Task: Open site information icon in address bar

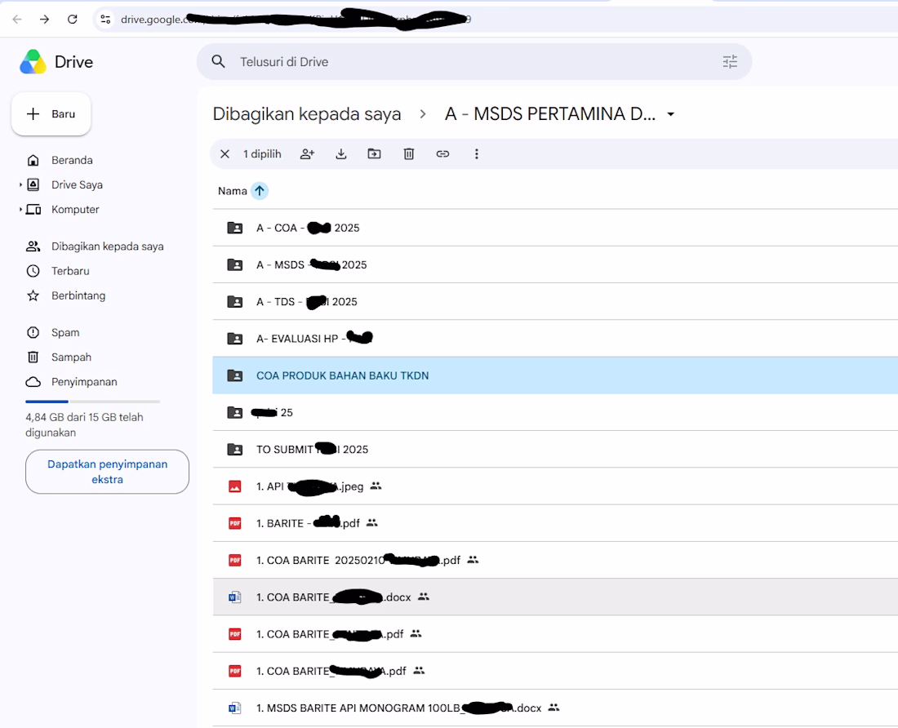Action: tap(105, 20)
